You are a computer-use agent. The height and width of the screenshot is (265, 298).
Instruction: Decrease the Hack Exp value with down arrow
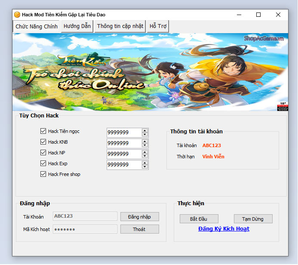coord(145,167)
